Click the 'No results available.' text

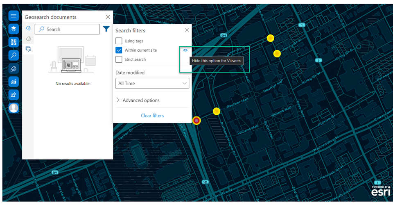73,84
